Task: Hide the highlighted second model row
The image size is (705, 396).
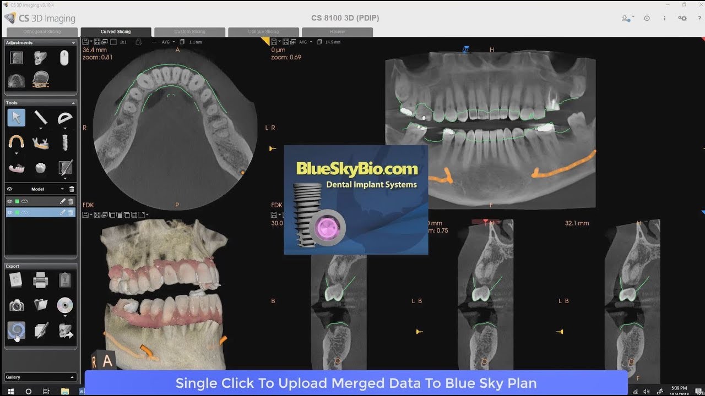Action: pyautogui.click(x=9, y=212)
